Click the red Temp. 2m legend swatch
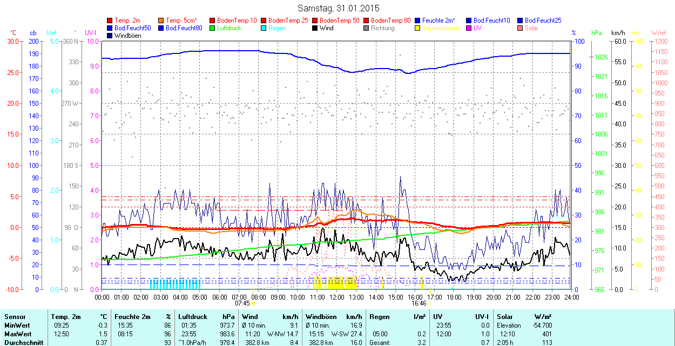Viewport: 675px width, 346px height. [x=110, y=21]
